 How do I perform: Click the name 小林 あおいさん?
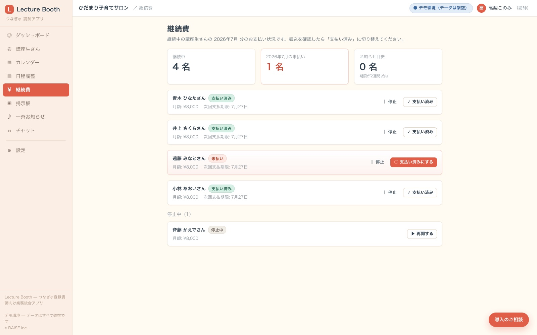pyautogui.click(x=189, y=189)
